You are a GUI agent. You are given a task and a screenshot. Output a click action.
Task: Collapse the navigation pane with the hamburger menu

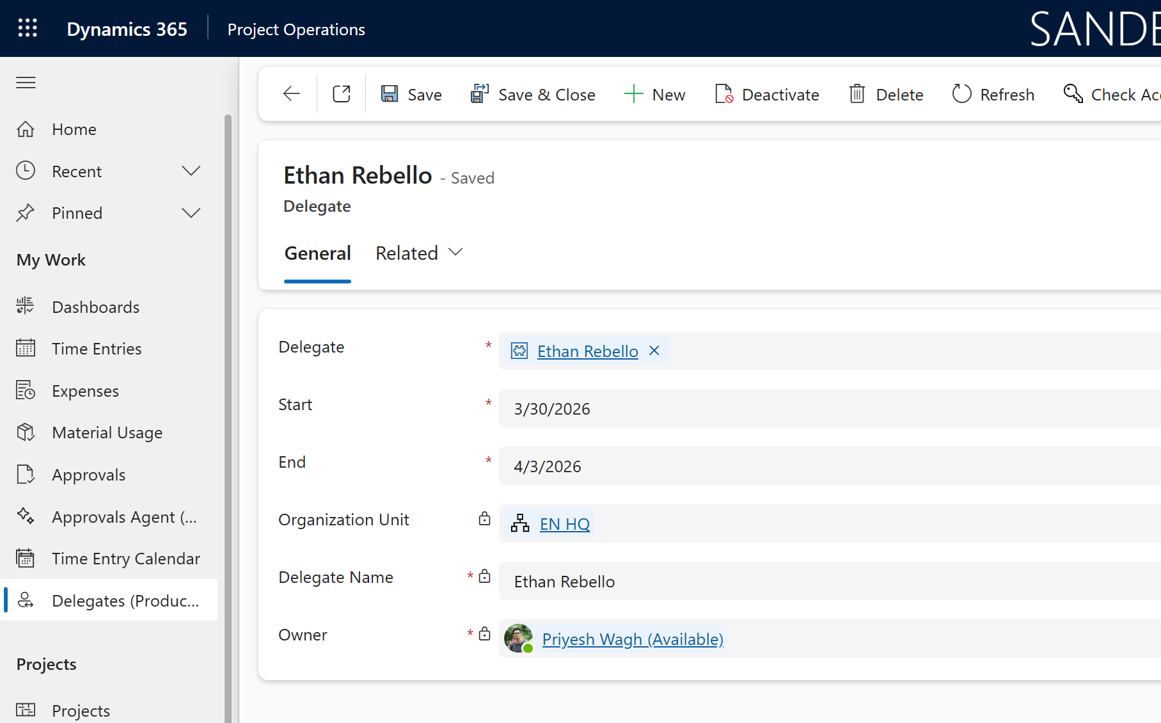point(26,82)
